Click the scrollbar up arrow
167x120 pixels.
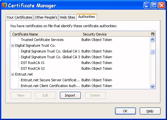pos(152,40)
